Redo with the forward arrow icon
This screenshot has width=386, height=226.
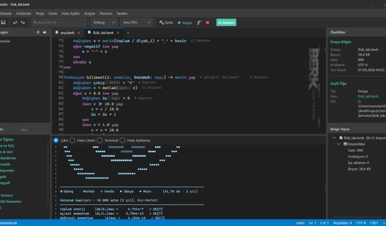(x=23, y=23)
